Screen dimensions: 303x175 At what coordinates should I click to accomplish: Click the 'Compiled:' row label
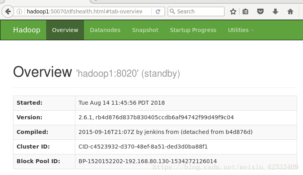32,132
